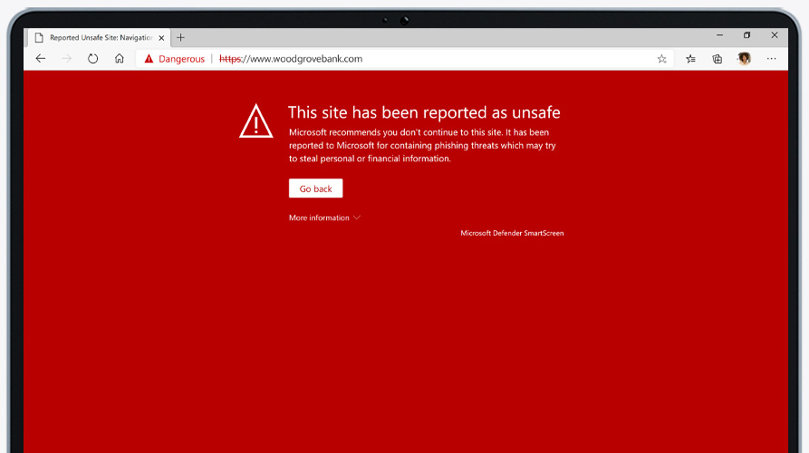This screenshot has height=453, width=809.
Task: Click the page document icon on the tab
Action: 39,38
